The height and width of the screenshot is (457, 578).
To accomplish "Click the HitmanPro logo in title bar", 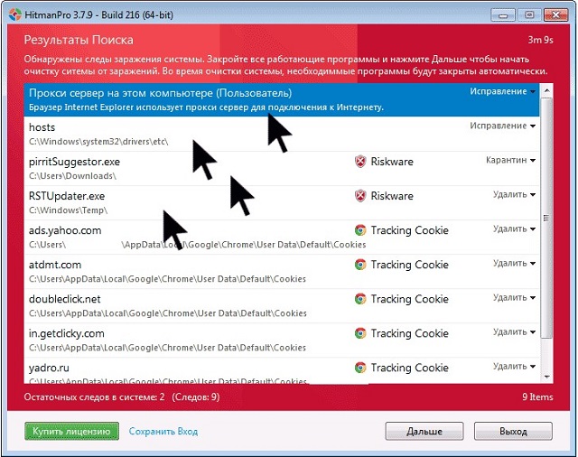I will point(15,14).
